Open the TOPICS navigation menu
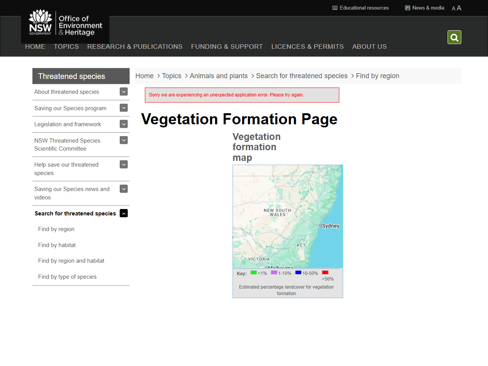Viewport: 488px width, 366px height. 66,47
